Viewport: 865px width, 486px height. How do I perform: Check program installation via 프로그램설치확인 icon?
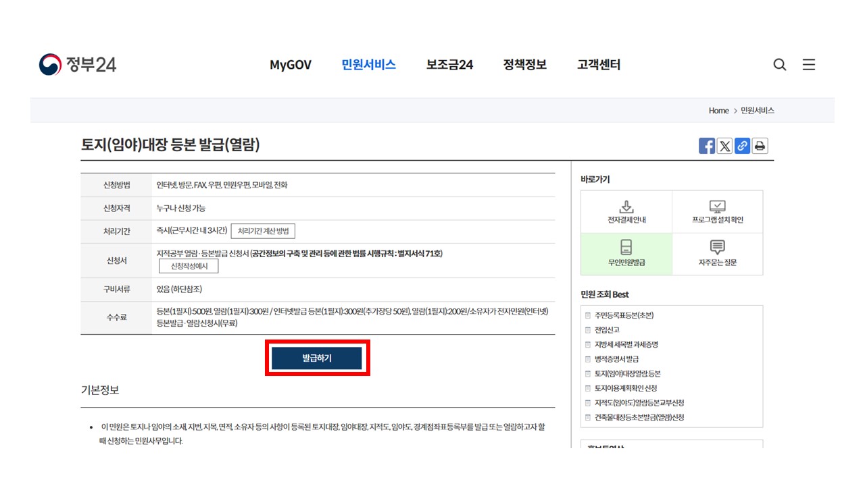(718, 211)
